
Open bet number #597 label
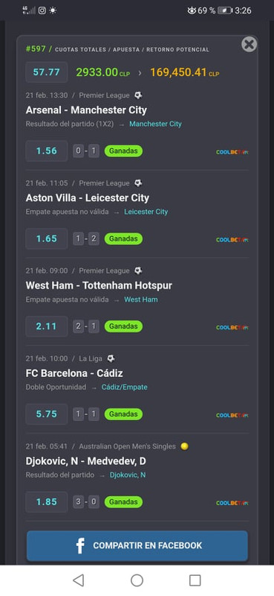pos(36,48)
